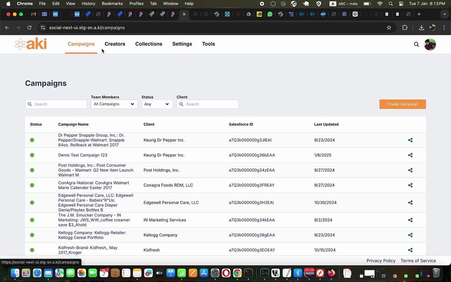
Task: Open the Terms of Service link
Action: click(418, 261)
